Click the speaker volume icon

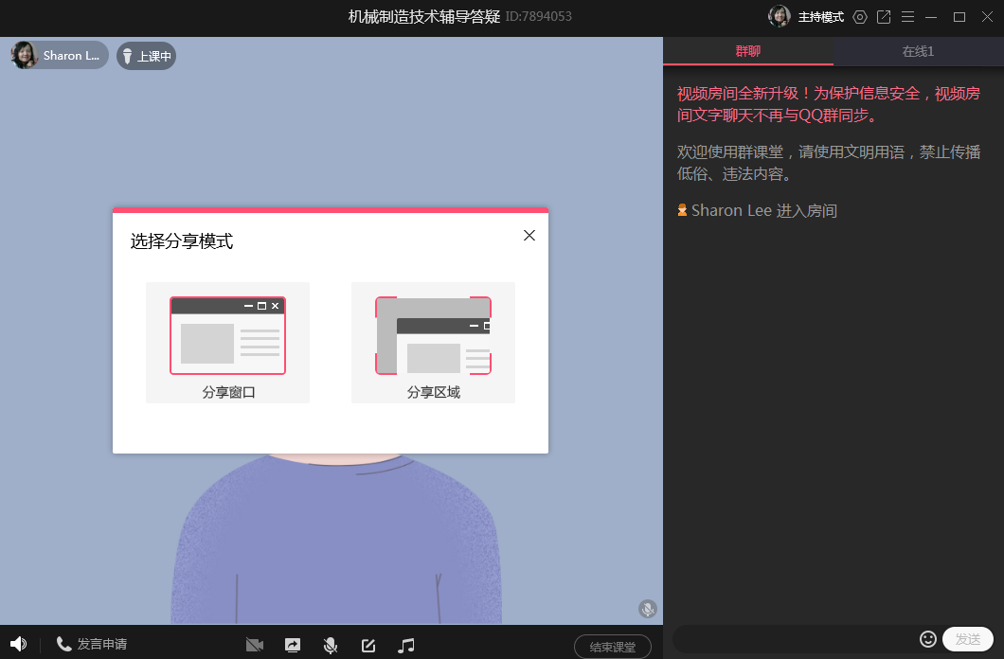(18, 645)
